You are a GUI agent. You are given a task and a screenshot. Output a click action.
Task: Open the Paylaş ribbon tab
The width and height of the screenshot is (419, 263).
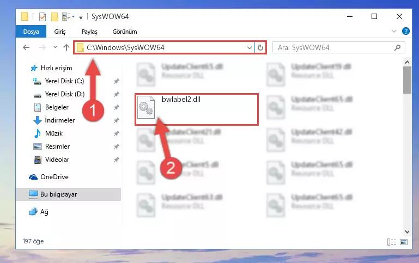(89, 32)
